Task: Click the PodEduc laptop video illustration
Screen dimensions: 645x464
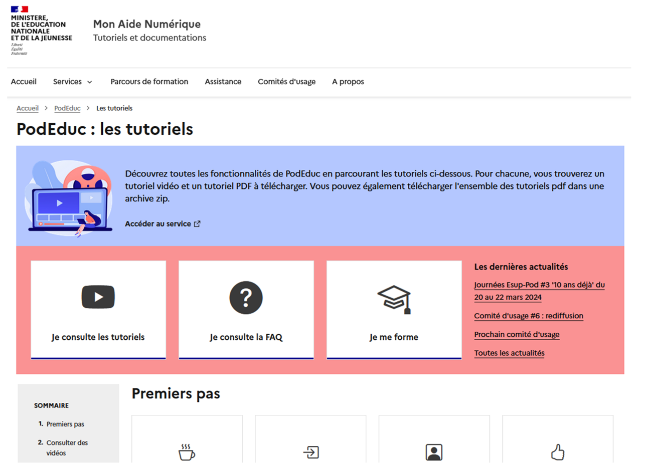Action: click(68, 198)
